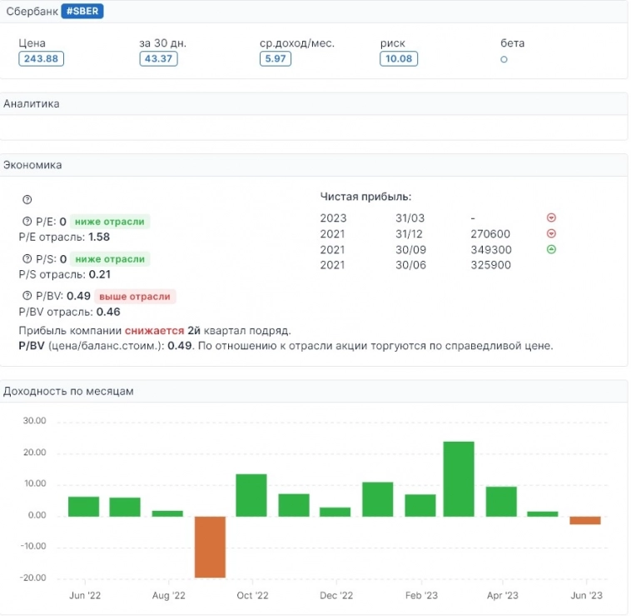The width and height of the screenshot is (631, 616).
Task: Click the green up indicator for 30/09
Action: 550,249
